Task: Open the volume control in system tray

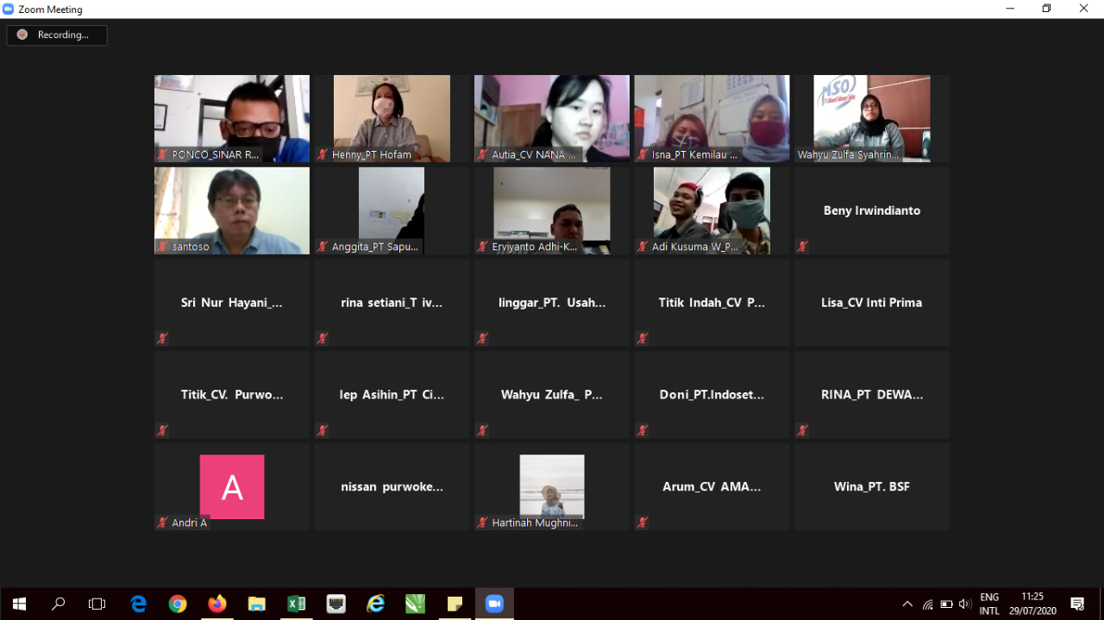Action: (x=964, y=604)
